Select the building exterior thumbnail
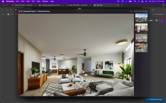This screenshot has width=166, height=103. tap(141, 18)
